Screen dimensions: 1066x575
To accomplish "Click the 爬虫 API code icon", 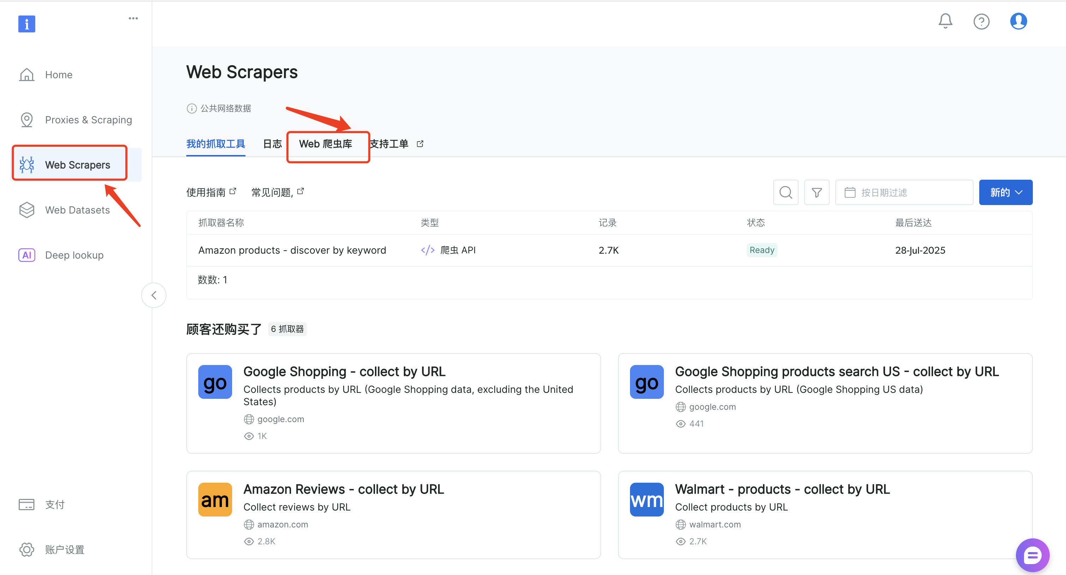I will 428,250.
